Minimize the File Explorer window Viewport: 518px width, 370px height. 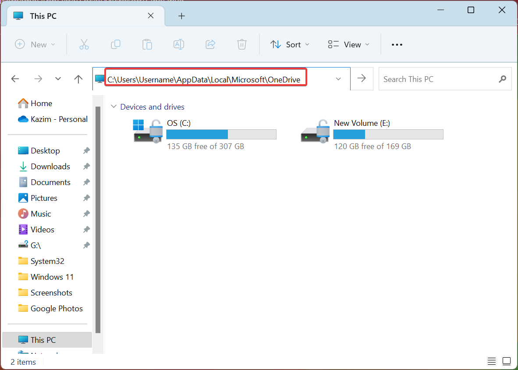440,10
